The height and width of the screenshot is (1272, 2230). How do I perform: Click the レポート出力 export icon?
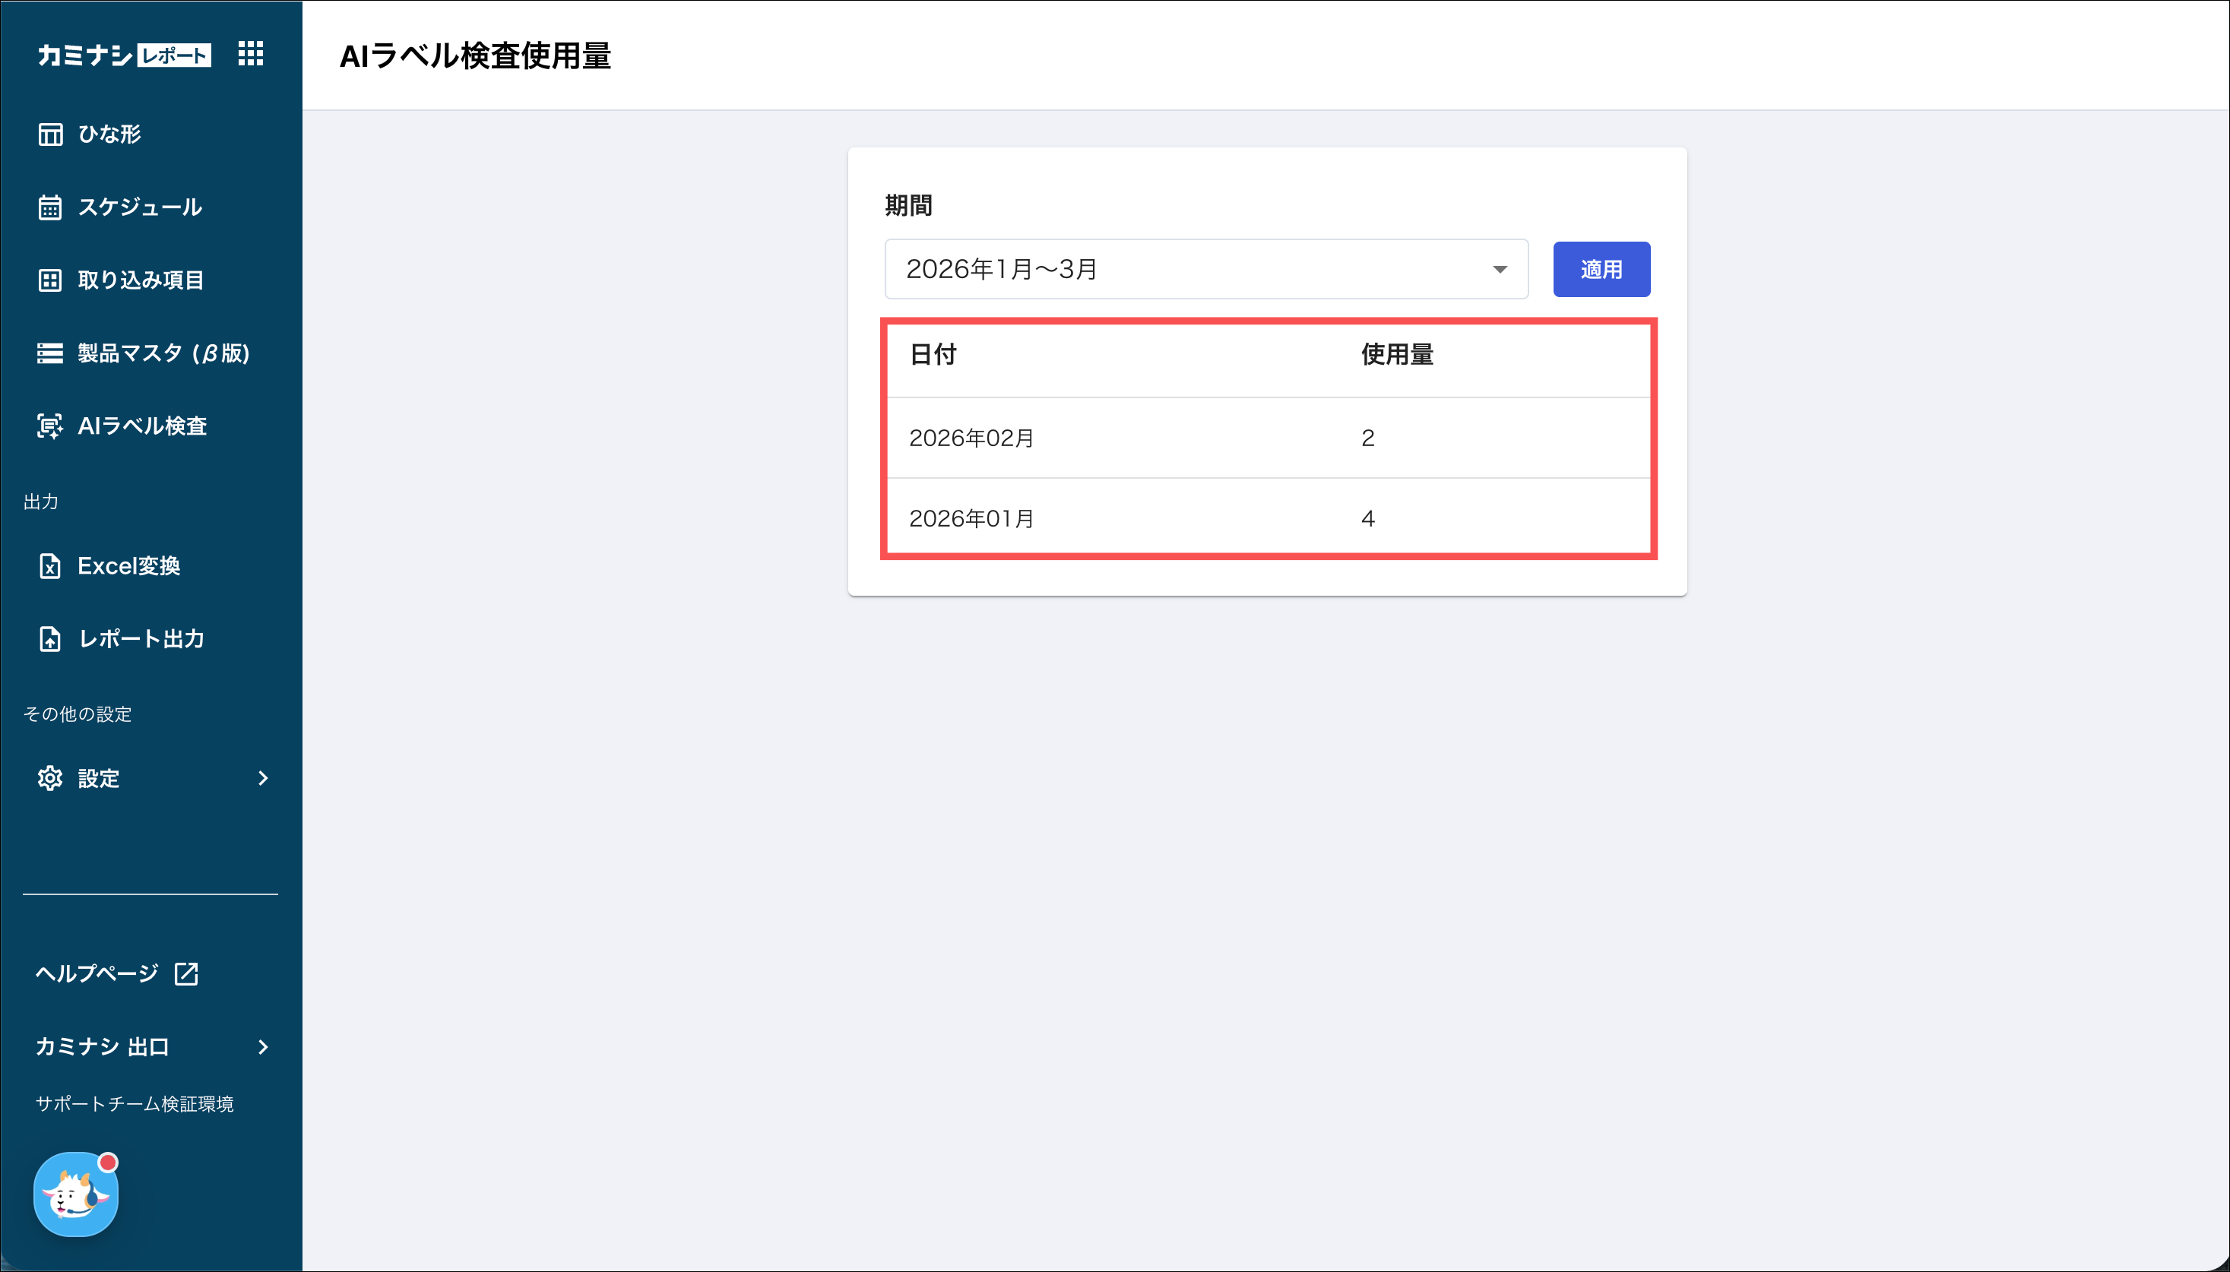click(x=50, y=640)
